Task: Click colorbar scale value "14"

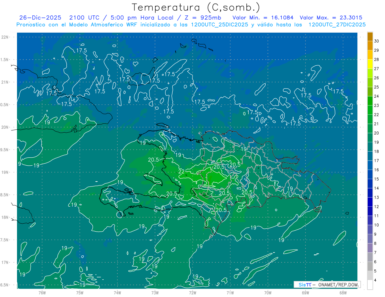Action: [x=377, y=188]
